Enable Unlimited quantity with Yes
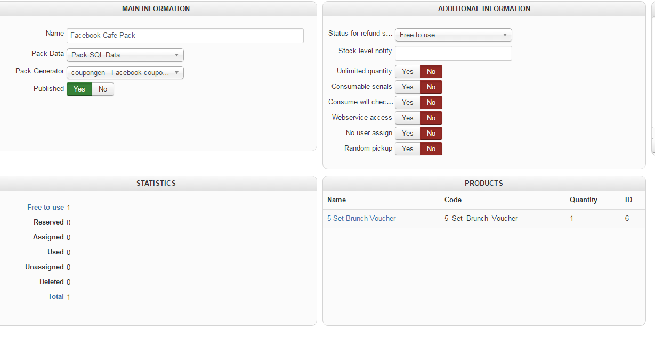Image resolution: width=655 pixels, height=340 pixels. [x=407, y=72]
